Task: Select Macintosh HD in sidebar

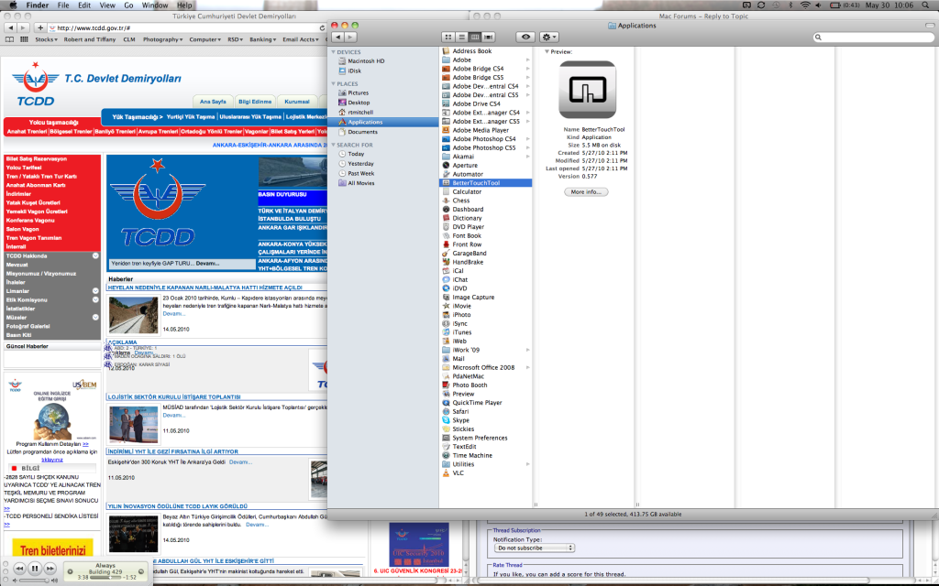Action: pyautogui.click(x=360, y=61)
